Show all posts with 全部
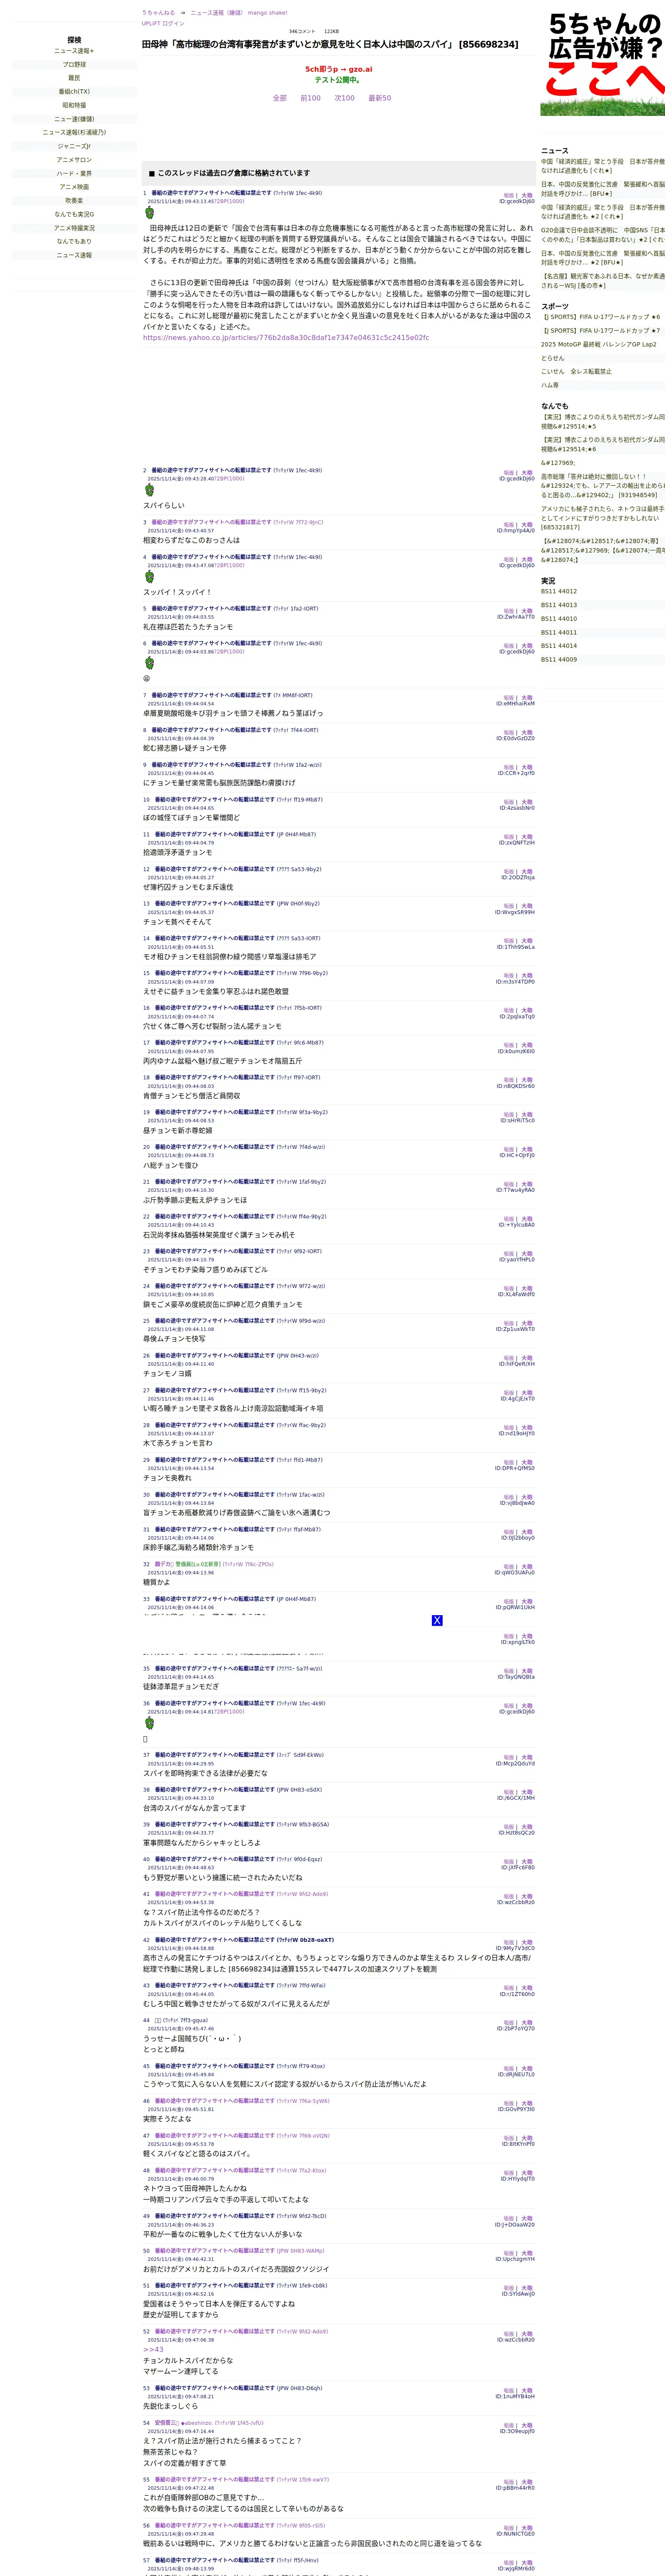 (x=280, y=98)
